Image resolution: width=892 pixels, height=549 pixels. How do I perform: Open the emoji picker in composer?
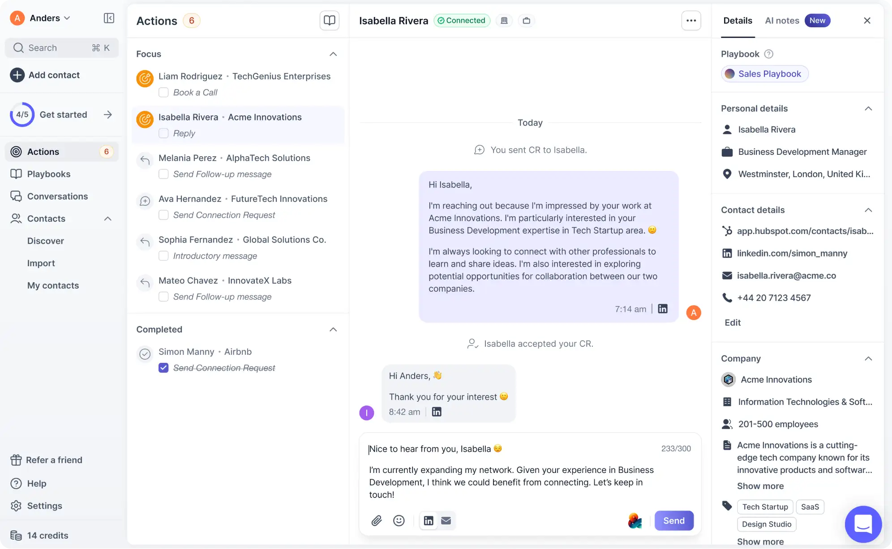click(399, 520)
